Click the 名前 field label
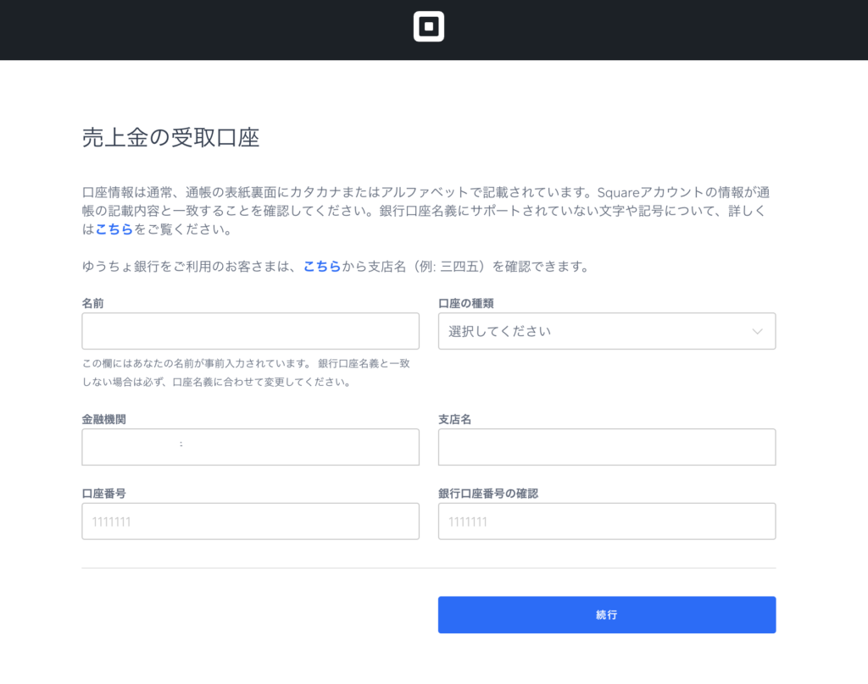Screen dimensions: 868x684 [93, 303]
